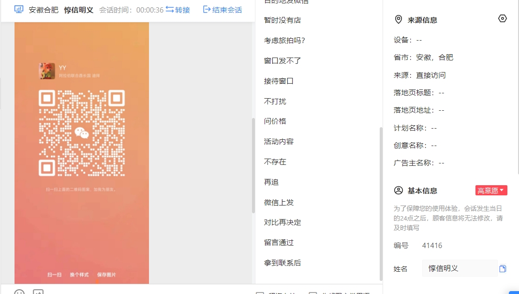The width and height of the screenshot is (519, 294).
Task: Click the monitor device icon beside 安徽合肥
Action: (19, 9)
